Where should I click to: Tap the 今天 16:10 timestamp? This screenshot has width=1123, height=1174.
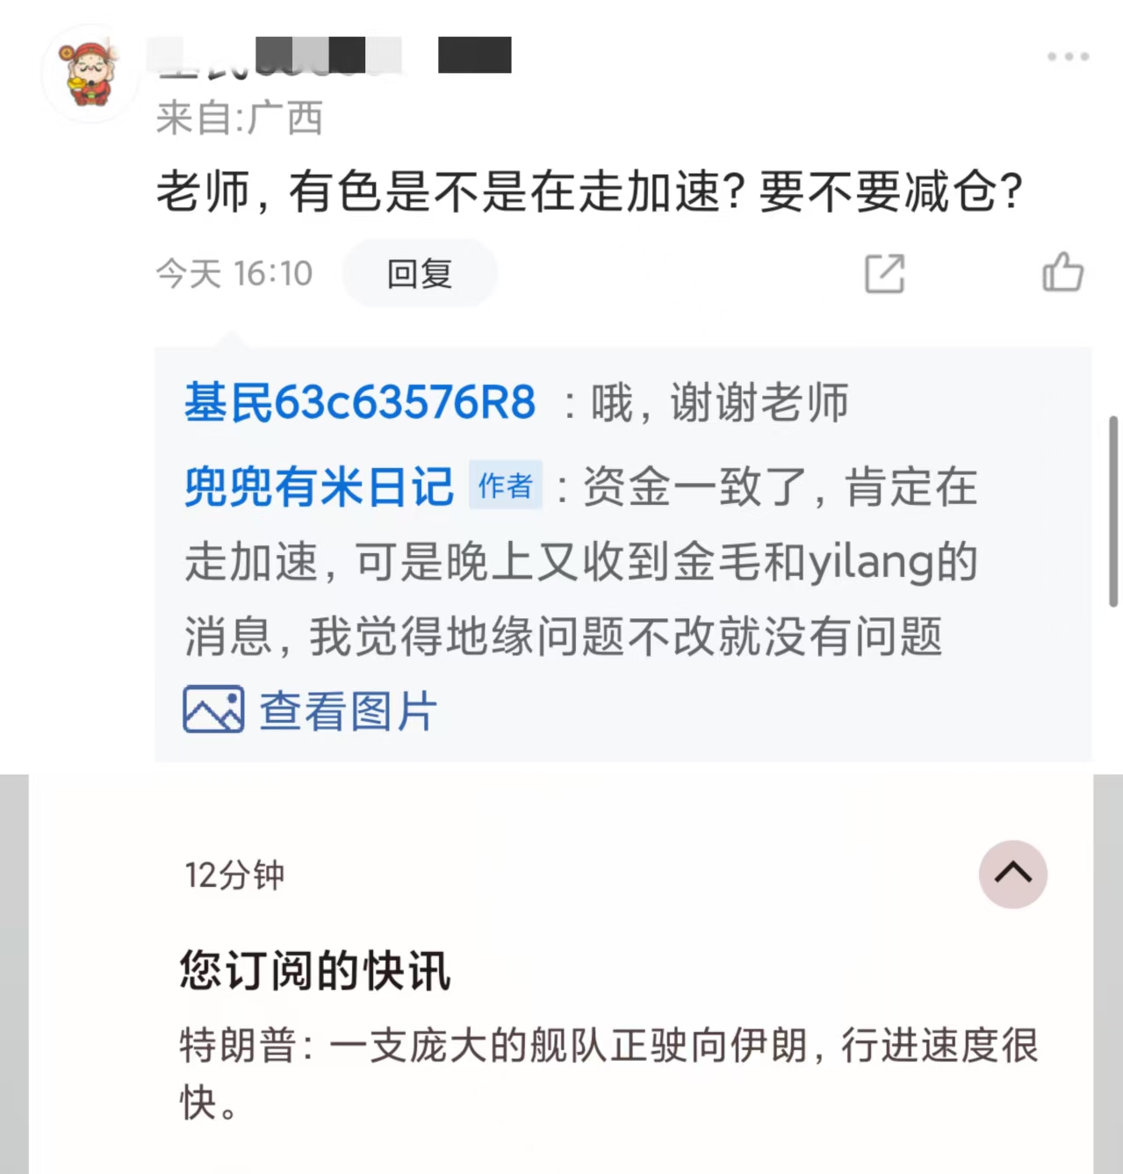click(x=234, y=274)
